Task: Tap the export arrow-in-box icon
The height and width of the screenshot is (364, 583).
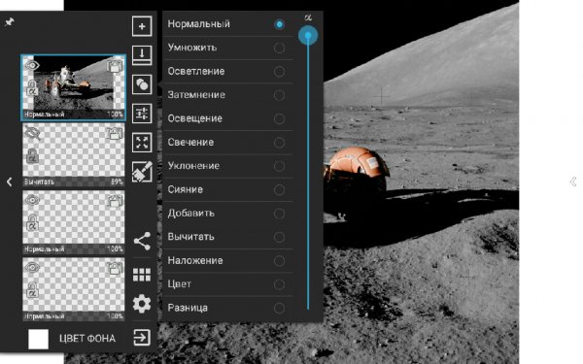Action: click(142, 337)
